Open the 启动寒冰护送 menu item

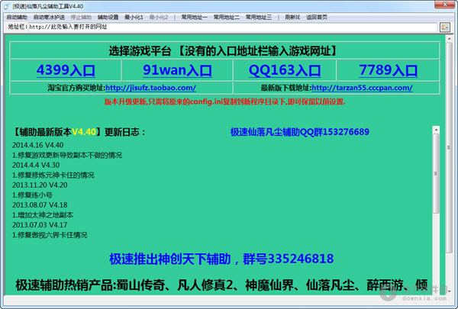(x=49, y=18)
